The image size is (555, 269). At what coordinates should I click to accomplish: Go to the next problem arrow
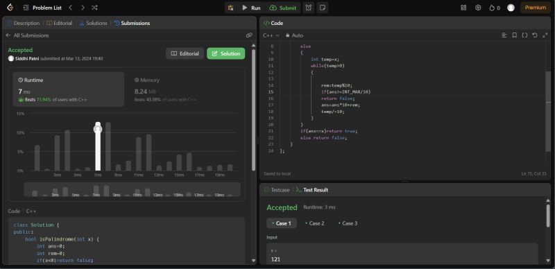point(83,8)
